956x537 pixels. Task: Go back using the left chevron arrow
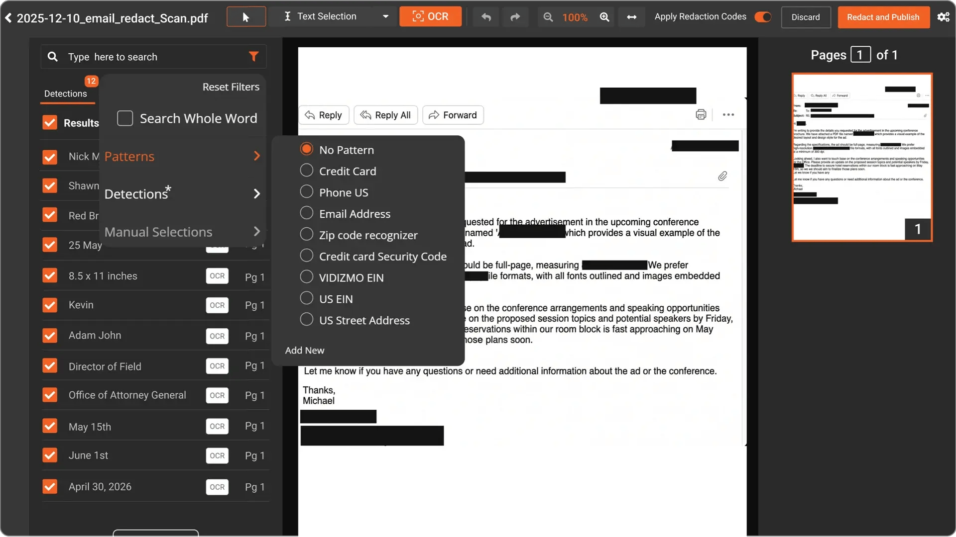click(x=8, y=18)
